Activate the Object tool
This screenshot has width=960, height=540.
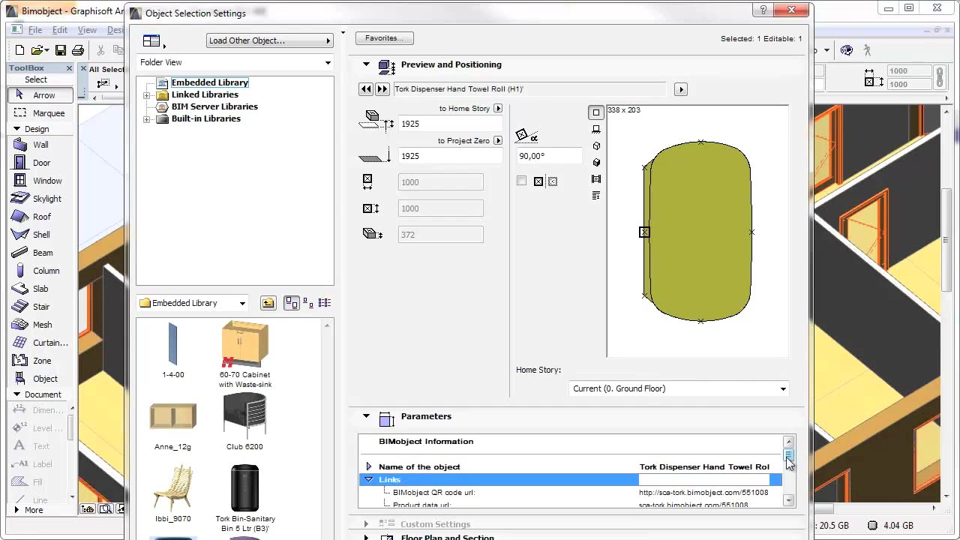pos(45,379)
